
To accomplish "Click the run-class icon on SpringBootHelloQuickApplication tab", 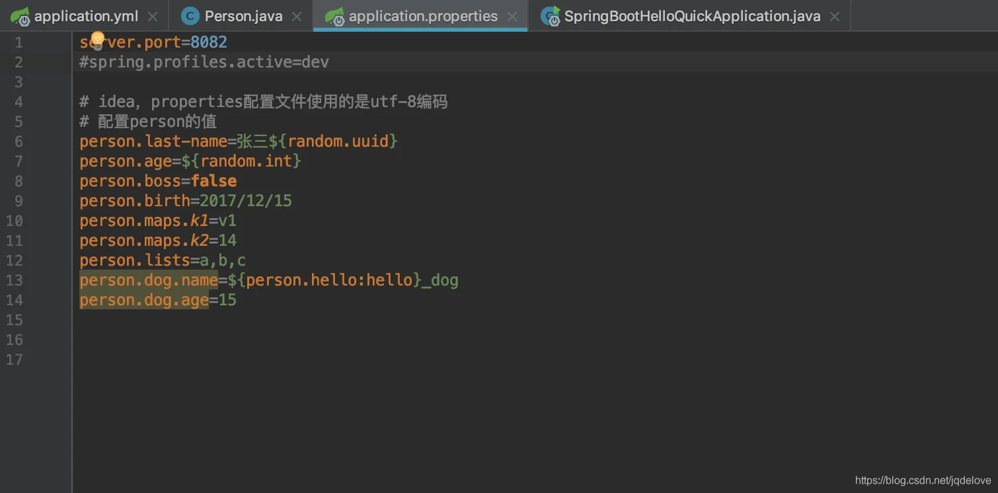I will [x=550, y=17].
